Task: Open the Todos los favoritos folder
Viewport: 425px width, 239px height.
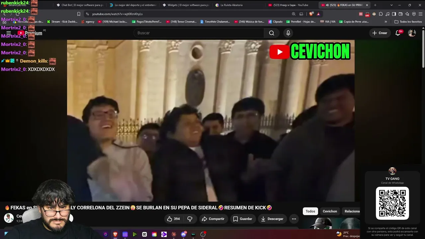Action: pos(408,22)
